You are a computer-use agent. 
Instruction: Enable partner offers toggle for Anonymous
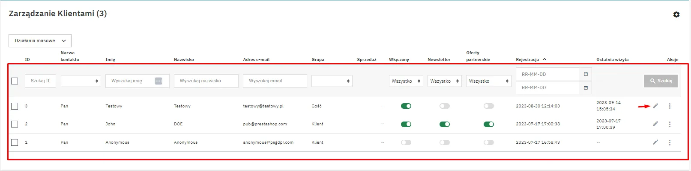pos(488,142)
